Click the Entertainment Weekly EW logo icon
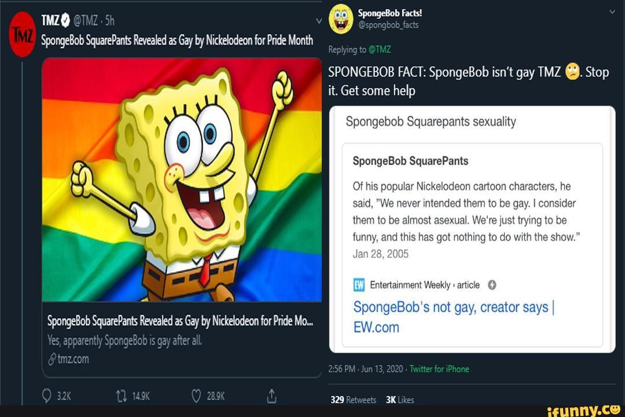Viewport: 625px width, 417px height. 359,285
